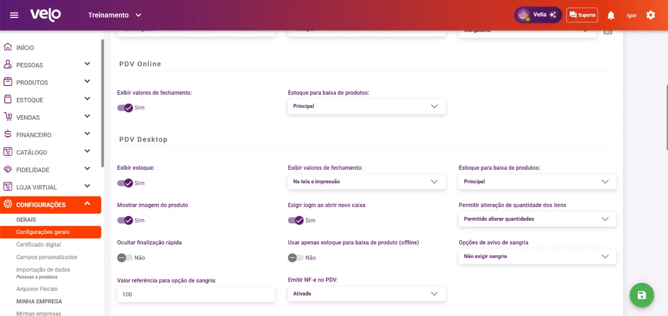Open the hamburger navigation menu
The height and width of the screenshot is (316, 668).
[x=14, y=15]
